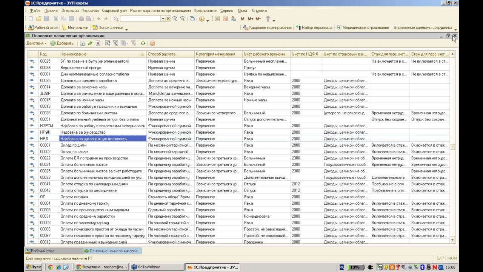Image resolution: width=483 pixels, height=272 pixels.
Task: Click the Пуск start button
Action: point(34,267)
